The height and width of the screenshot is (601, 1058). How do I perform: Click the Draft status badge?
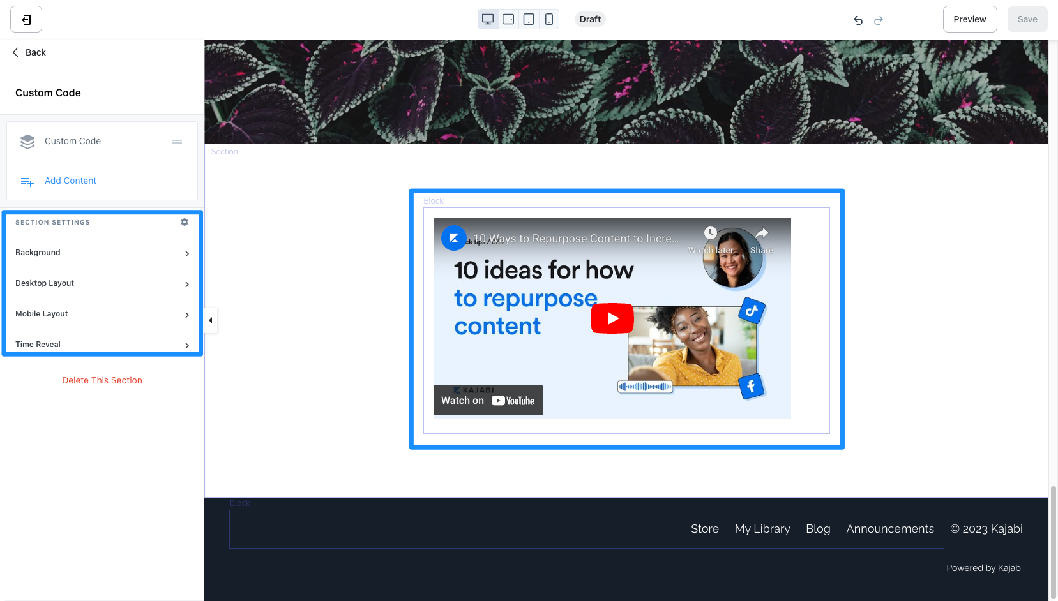[x=590, y=19]
